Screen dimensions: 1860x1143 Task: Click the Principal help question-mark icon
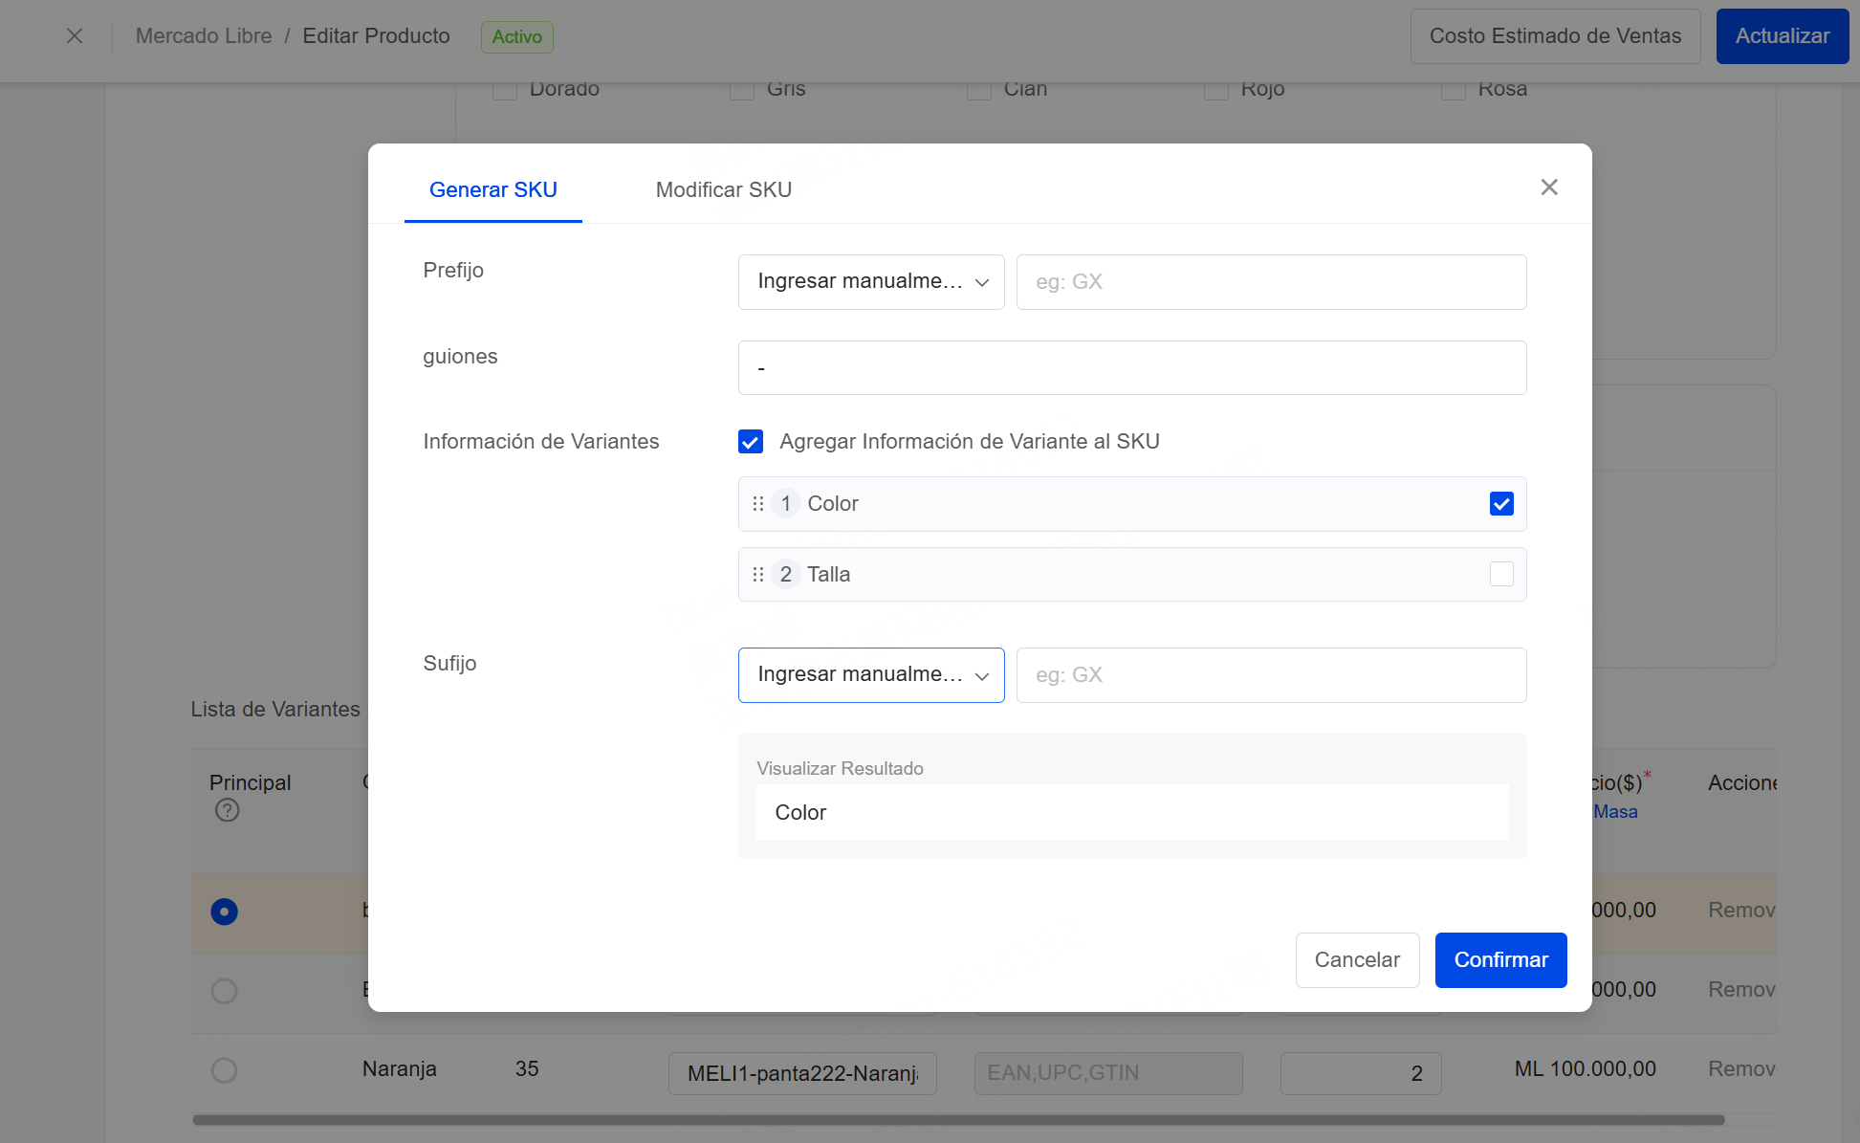click(227, 811)
